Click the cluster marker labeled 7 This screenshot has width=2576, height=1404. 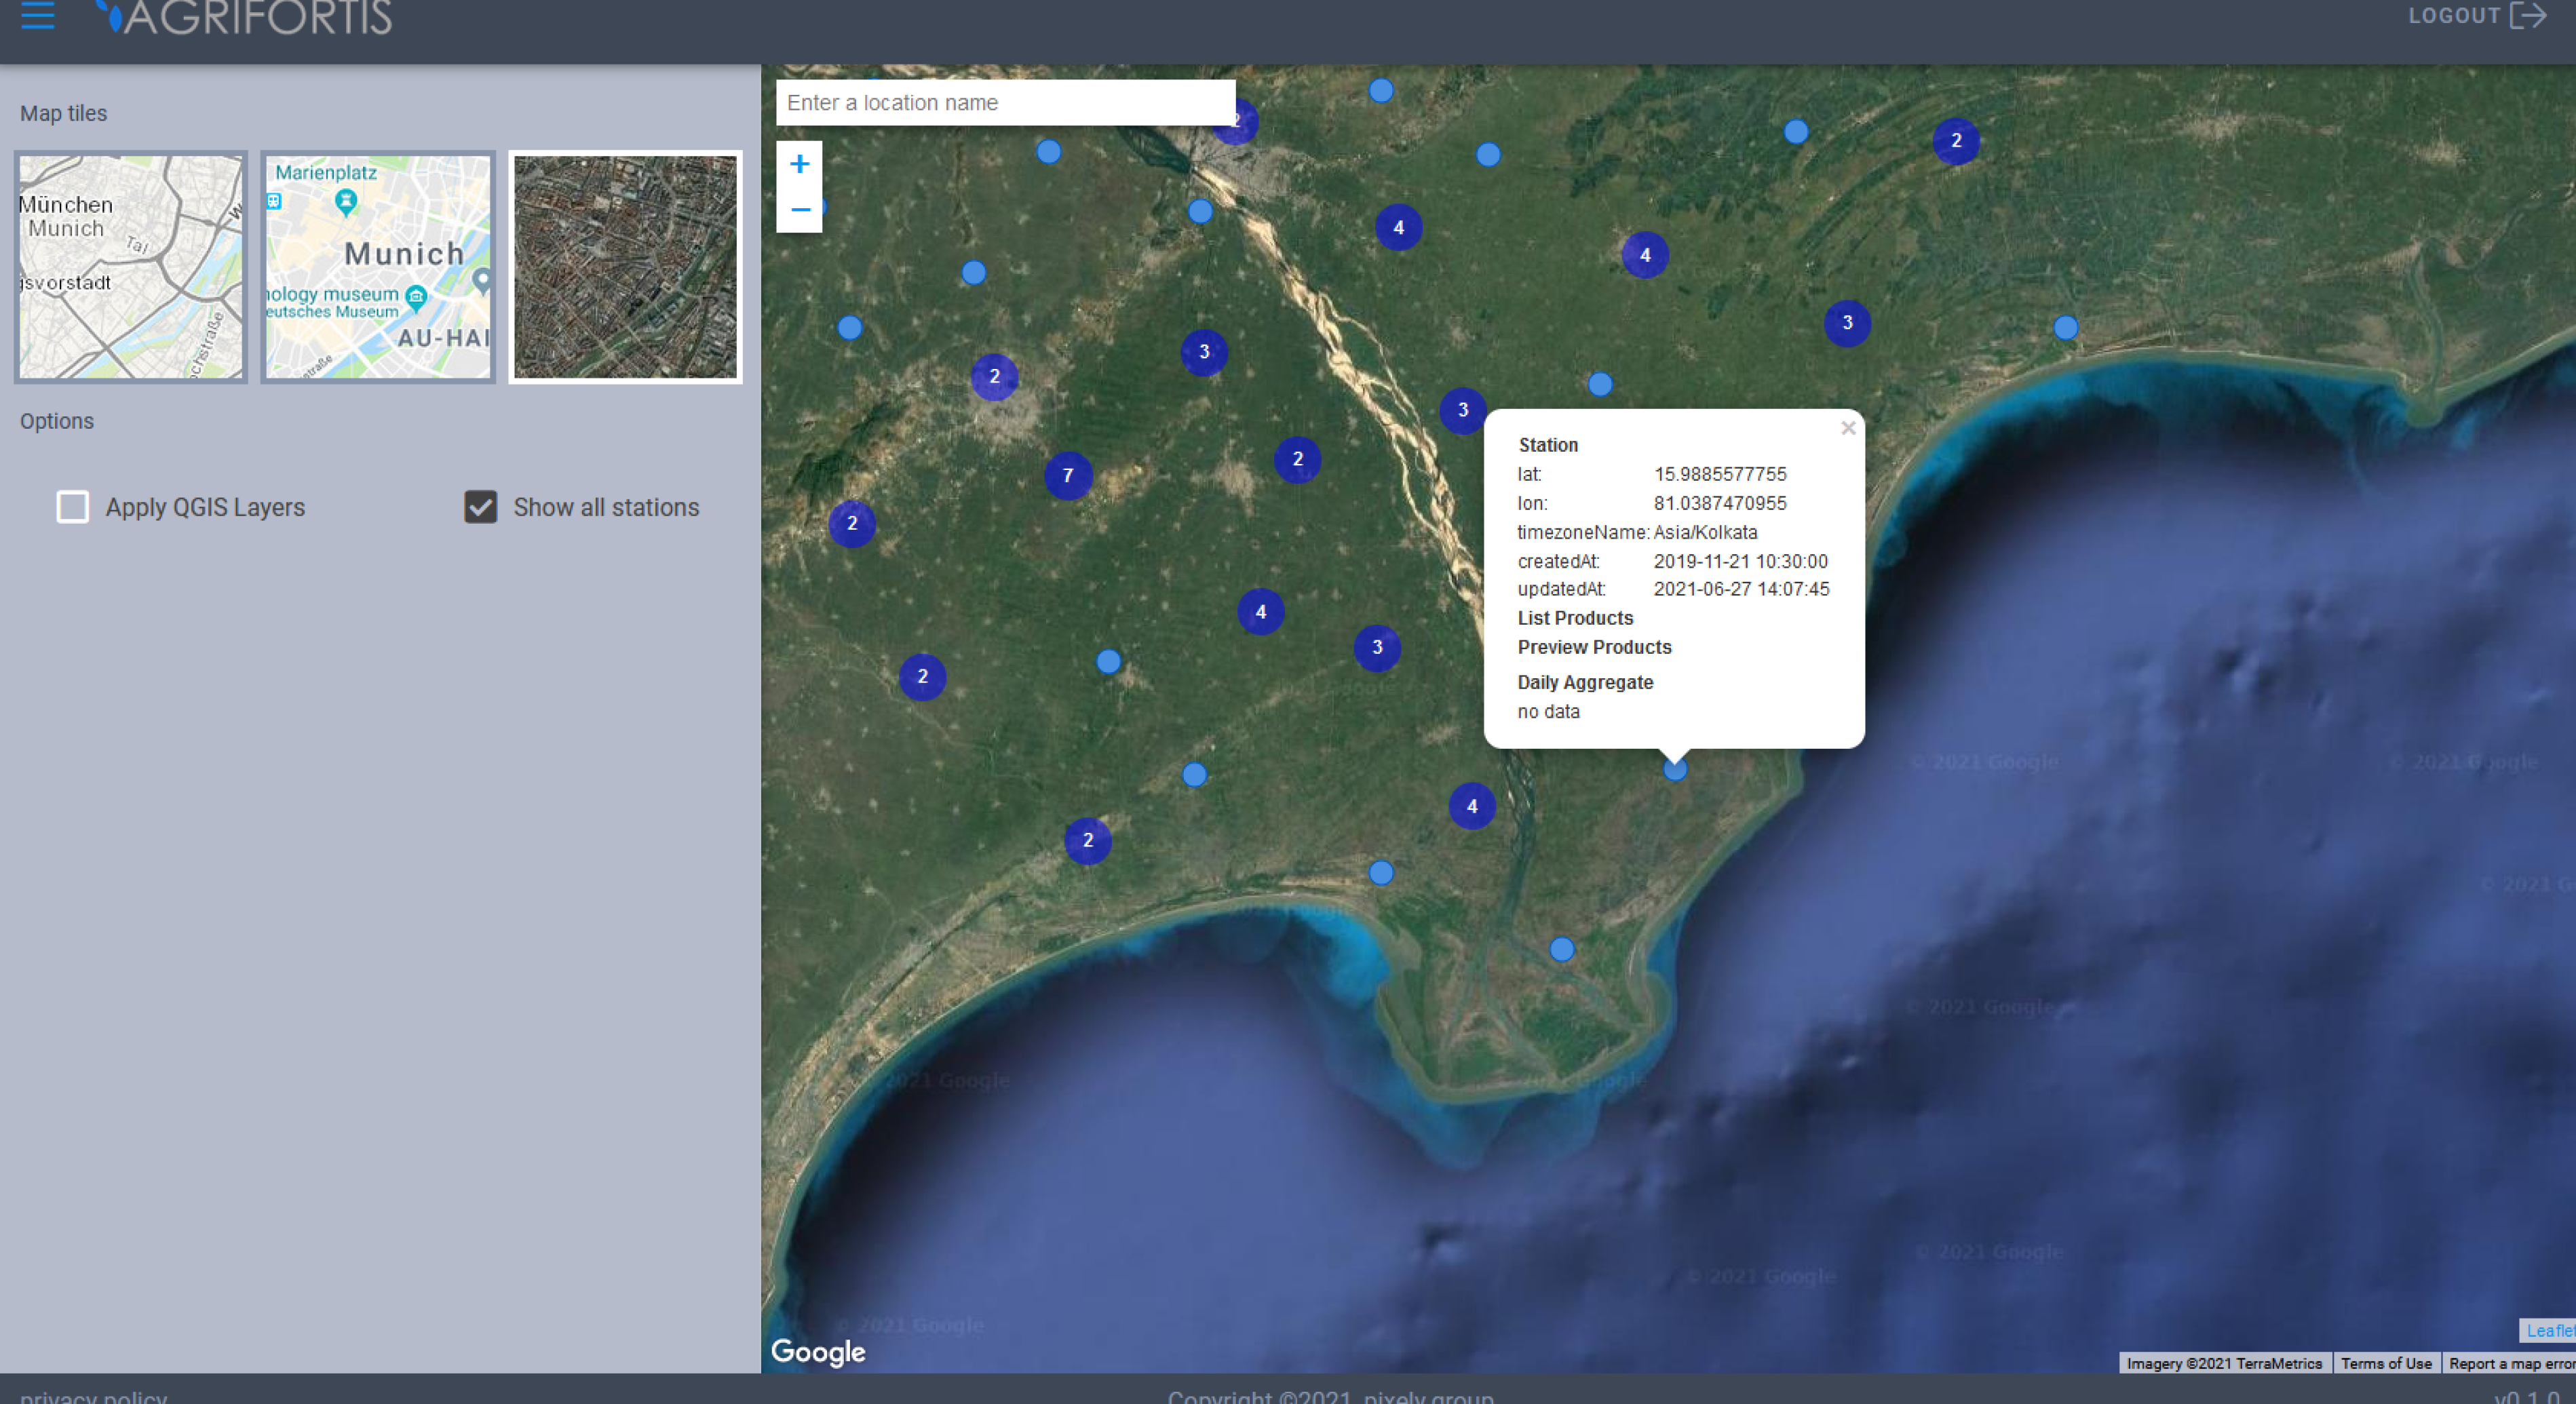pyautogui.click(x=1068, y=475)
